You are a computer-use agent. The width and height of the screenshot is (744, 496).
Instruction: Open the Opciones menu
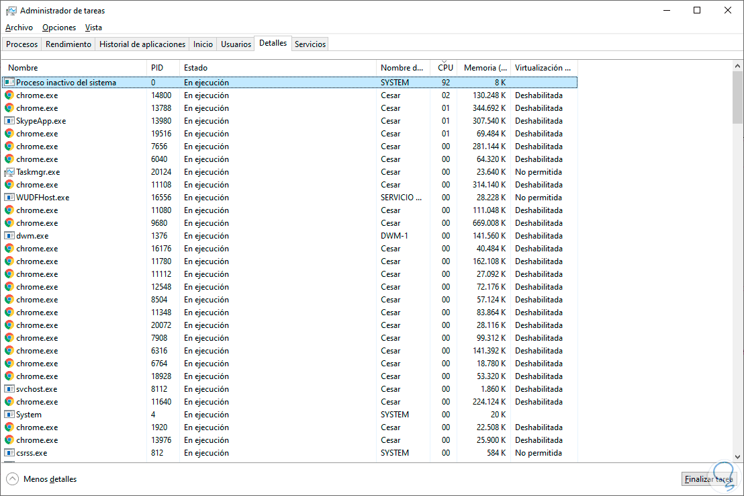coord(59,28)
